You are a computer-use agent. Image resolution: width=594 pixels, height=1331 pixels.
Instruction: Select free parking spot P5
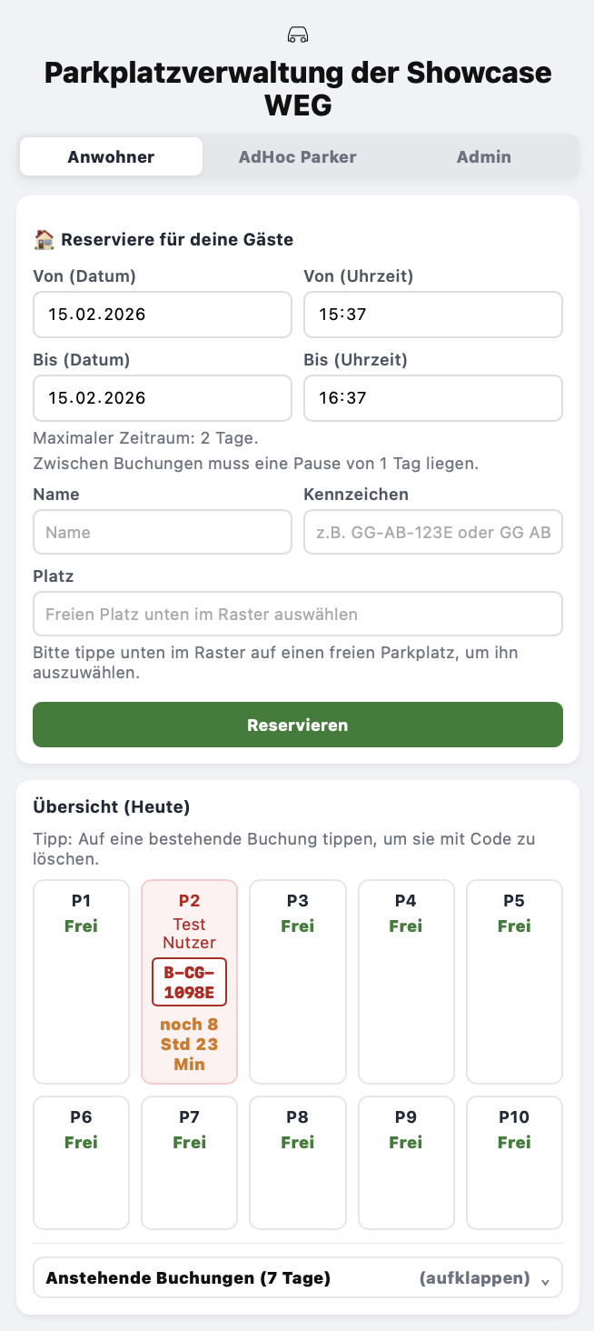[x=514, y=982]
